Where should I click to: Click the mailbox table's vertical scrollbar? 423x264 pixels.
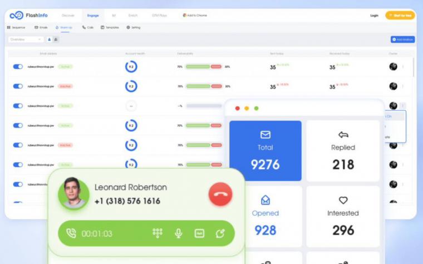[x=413, y=67]
